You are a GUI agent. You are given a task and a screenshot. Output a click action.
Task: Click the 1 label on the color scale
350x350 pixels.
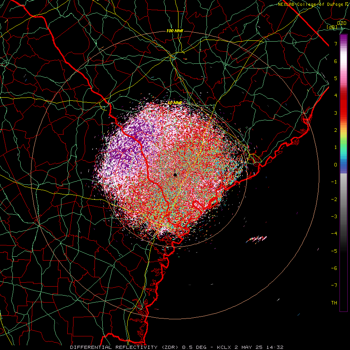[x=336, y=147]
